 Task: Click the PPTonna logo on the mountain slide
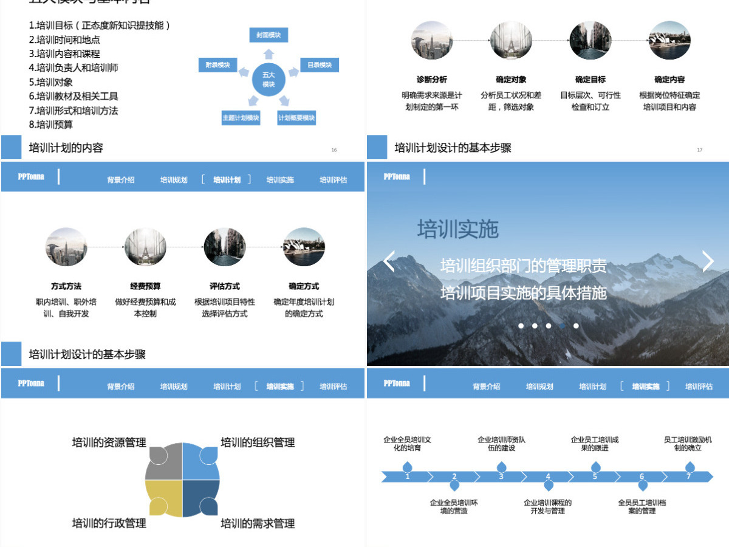tap(397, 177)
